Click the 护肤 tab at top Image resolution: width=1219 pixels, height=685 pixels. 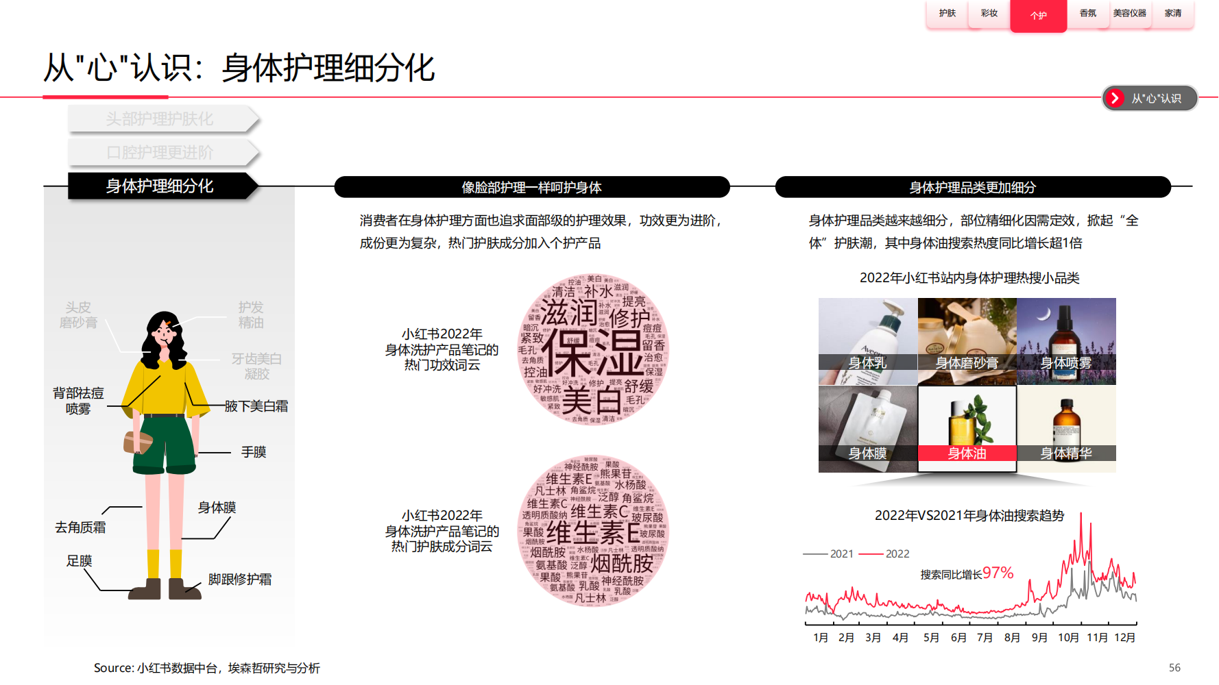click(x=947, y=14)
